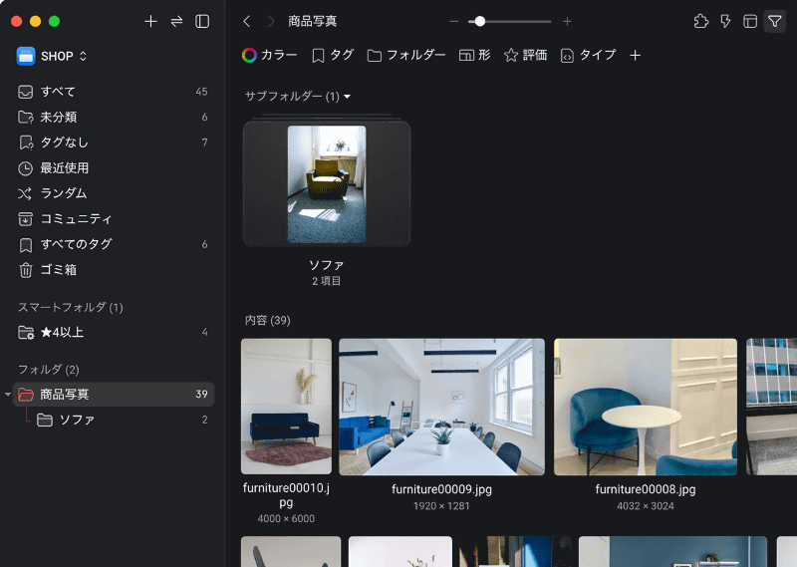Open コミュニティ in the sidebar
The width and height of the screenshot is (797, 567).
(x=113, y=218)
